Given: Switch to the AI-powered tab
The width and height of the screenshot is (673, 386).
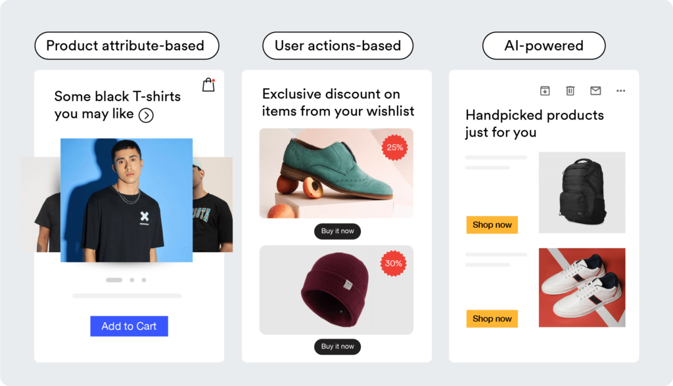Looking at the screenshot, I should (544, 45).
